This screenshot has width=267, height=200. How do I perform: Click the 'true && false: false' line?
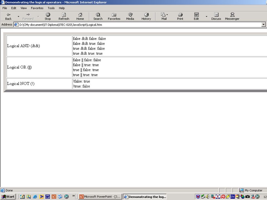pos(89,48)
